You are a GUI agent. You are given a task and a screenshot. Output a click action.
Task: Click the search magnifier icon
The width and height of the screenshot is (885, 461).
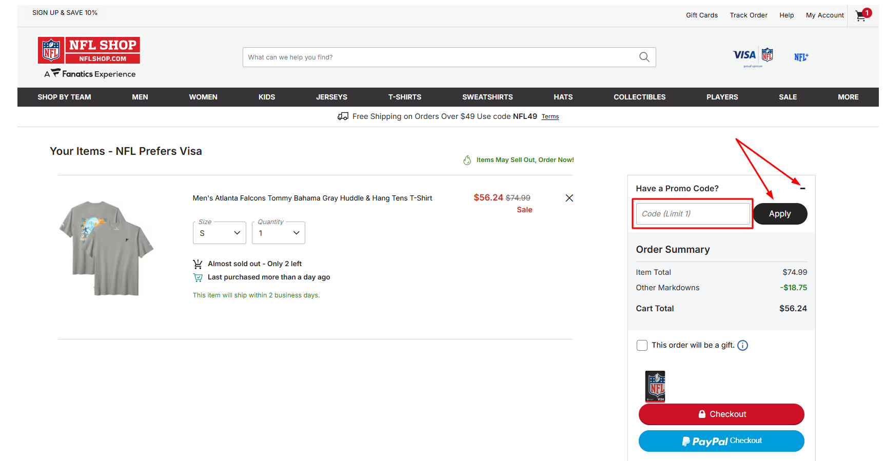coord(644,57)
